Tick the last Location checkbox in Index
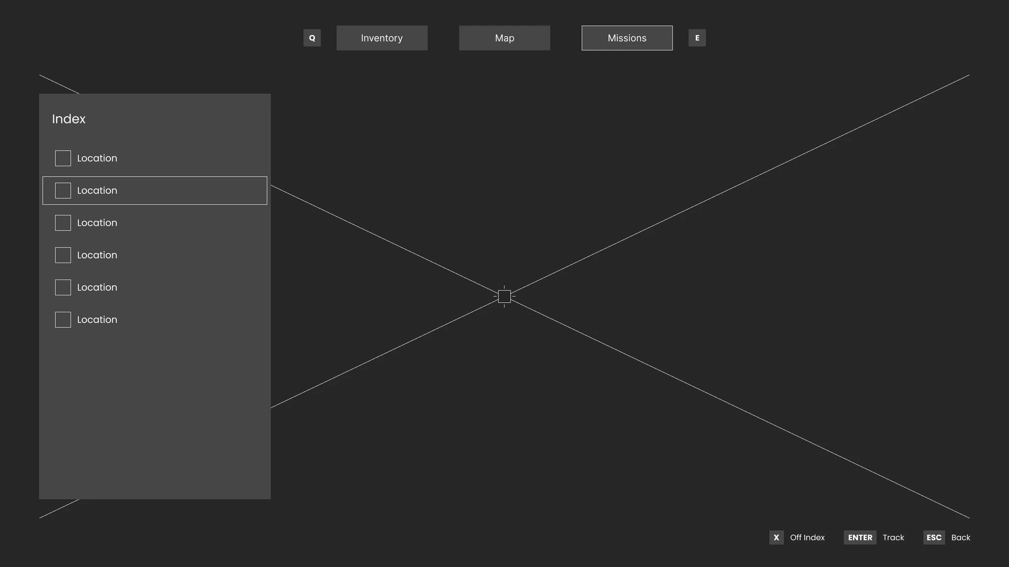Image resolution: width=1009 pixels, height=567 pixels. pos(63,320)
